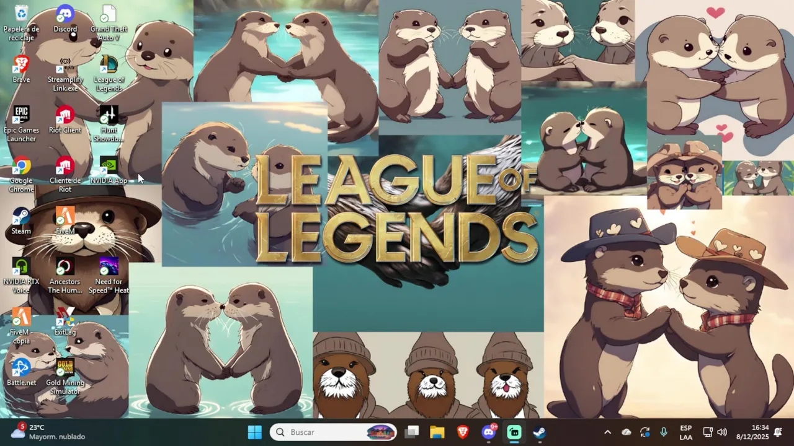Select the Riot Client desktop shortcut
The width and height of the screenshot is (794, 446).
click(65, 120)
